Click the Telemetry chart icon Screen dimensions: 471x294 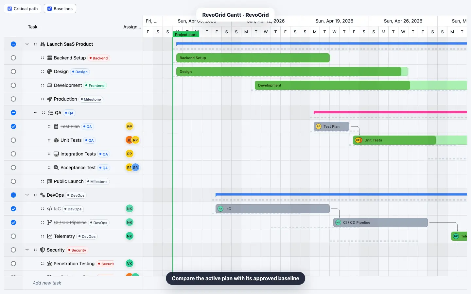pos(50,236)
